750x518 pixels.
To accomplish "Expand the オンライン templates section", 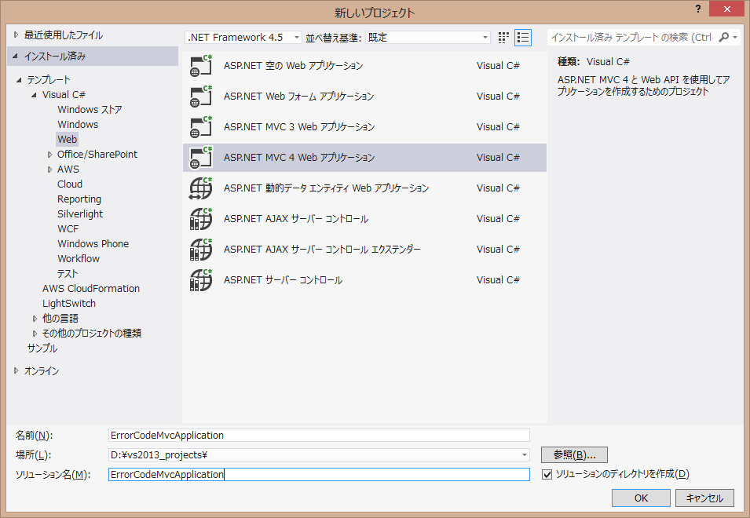I will (16, 370).
